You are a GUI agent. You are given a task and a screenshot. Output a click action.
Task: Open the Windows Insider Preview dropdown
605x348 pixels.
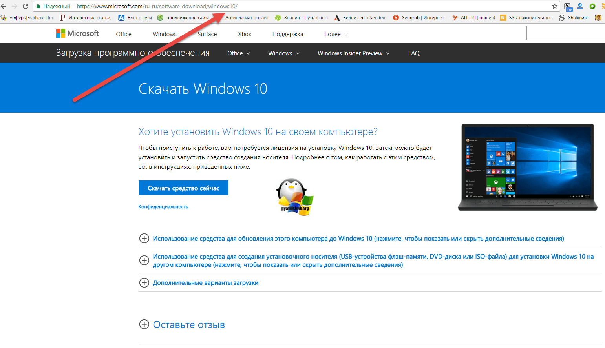353,53
